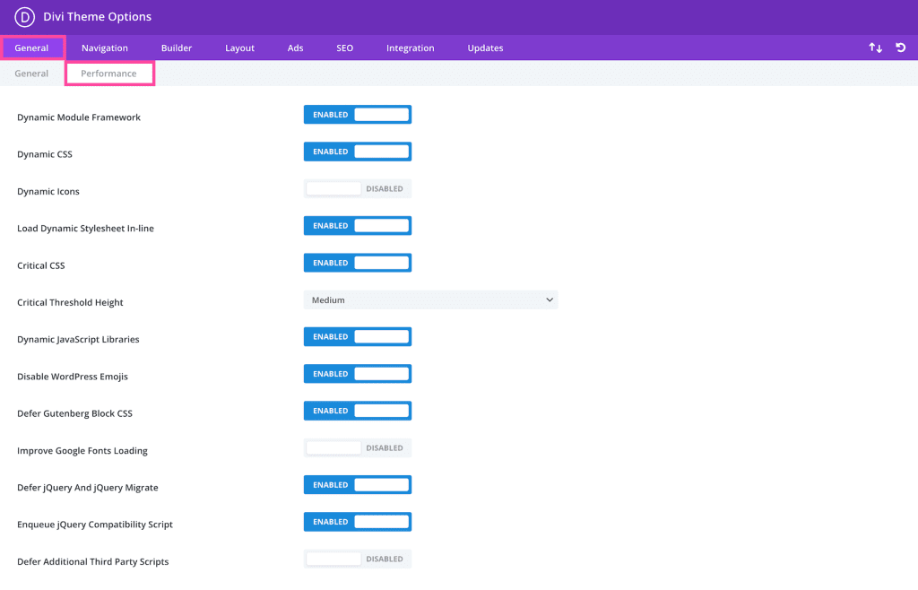This screenshot has width=918, height=590.
Task: Disable the WordPress Emojis setting
Action: (358, 373)
